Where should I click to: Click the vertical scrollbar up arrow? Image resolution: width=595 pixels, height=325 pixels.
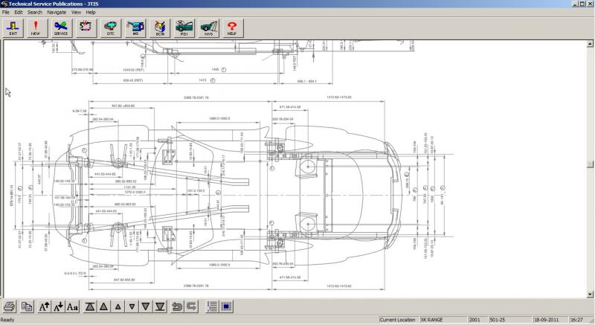(590, 44)
